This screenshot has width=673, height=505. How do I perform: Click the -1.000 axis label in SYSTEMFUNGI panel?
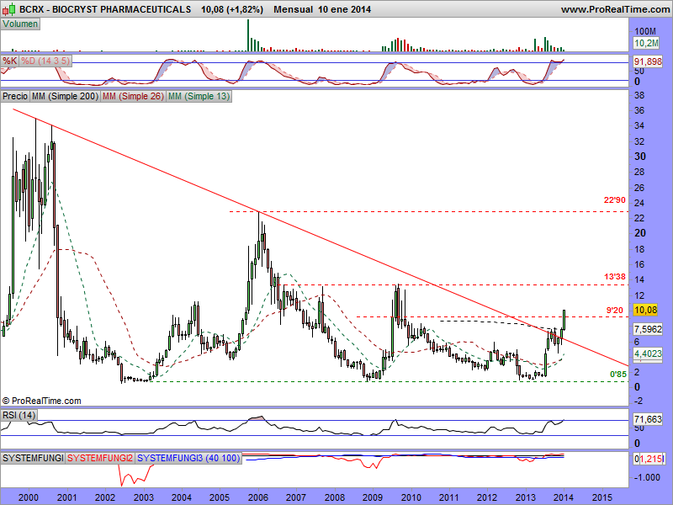coord(646,477)
